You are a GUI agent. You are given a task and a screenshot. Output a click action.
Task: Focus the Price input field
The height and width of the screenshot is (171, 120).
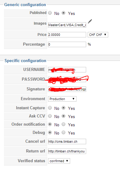tap(67, 35)
